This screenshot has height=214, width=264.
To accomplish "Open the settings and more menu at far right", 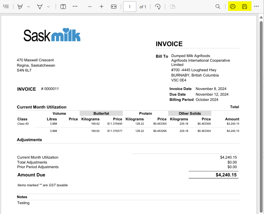I will pyautogui.click(x=256, y=7).
